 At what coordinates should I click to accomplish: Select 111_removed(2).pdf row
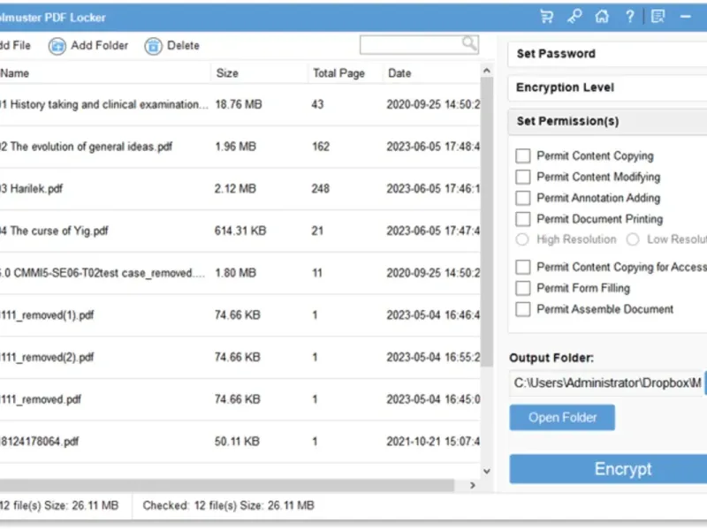point(239,357)
